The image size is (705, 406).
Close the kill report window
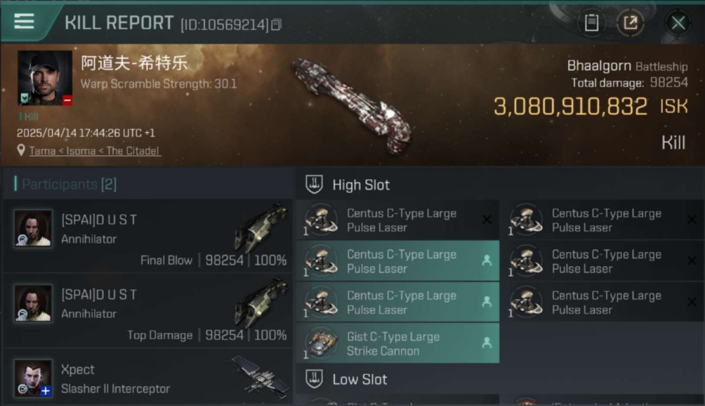click(678, 23)
